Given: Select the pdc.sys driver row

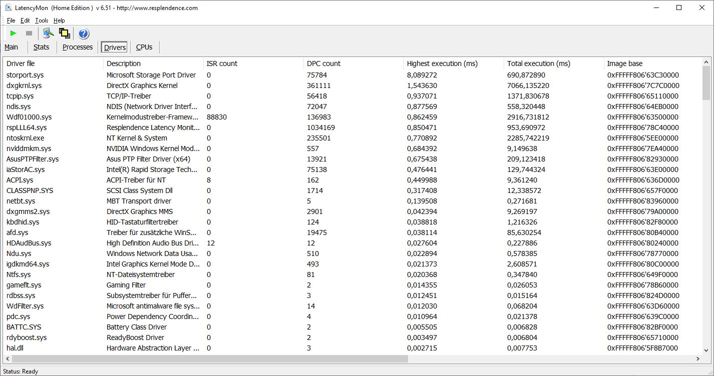Looking at the screenshot, I should click(x=352, y=316).
